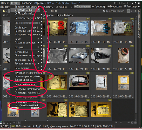
Task: Click the zoom in plus icon
Action: point(129,122)
